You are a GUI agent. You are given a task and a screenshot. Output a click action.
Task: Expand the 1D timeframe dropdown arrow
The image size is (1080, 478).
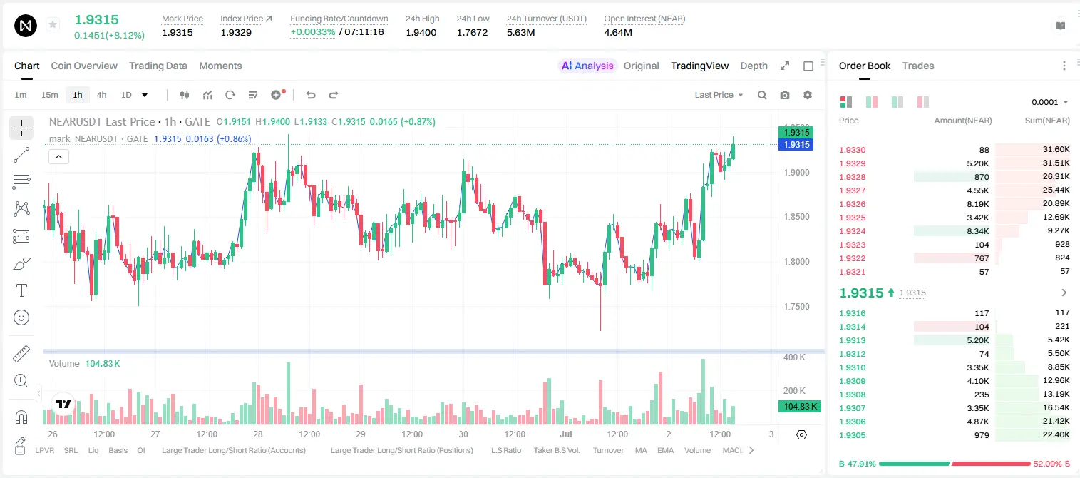coord(145,95)
